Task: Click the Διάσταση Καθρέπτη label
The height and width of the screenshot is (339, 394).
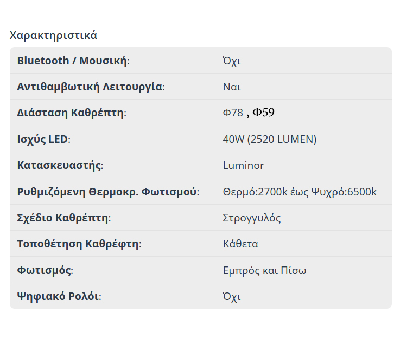Action: pos(71,113)
